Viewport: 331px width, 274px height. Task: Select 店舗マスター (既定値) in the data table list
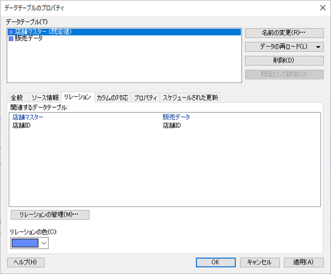pos(124,32)
